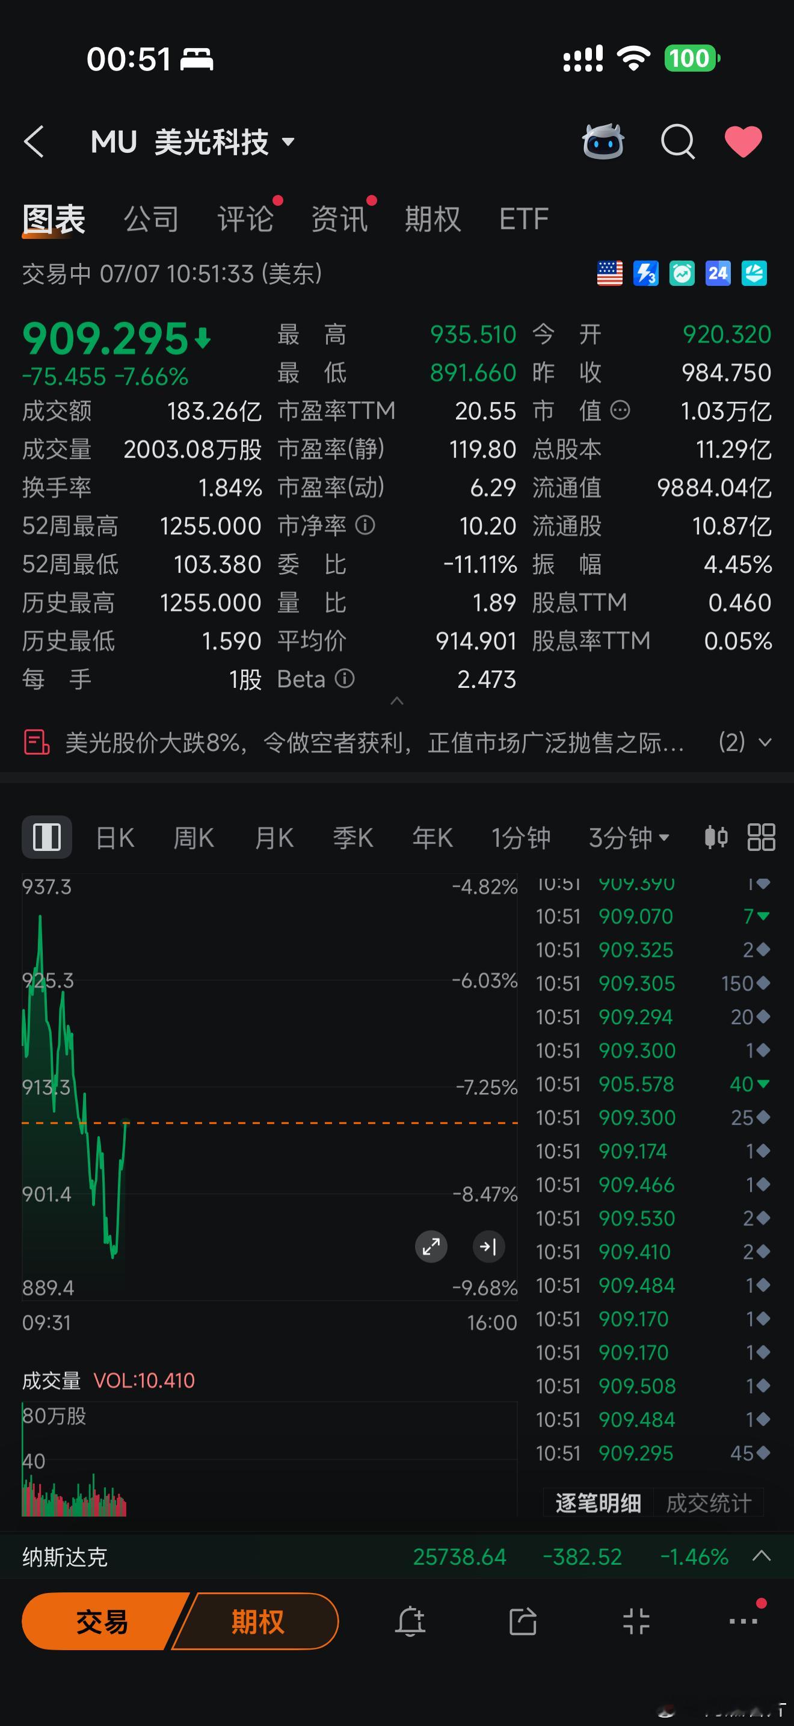Tap the info icon beside 市净率
The height and width of the screenshot is (1726, 794).
[x=365, y=525]
